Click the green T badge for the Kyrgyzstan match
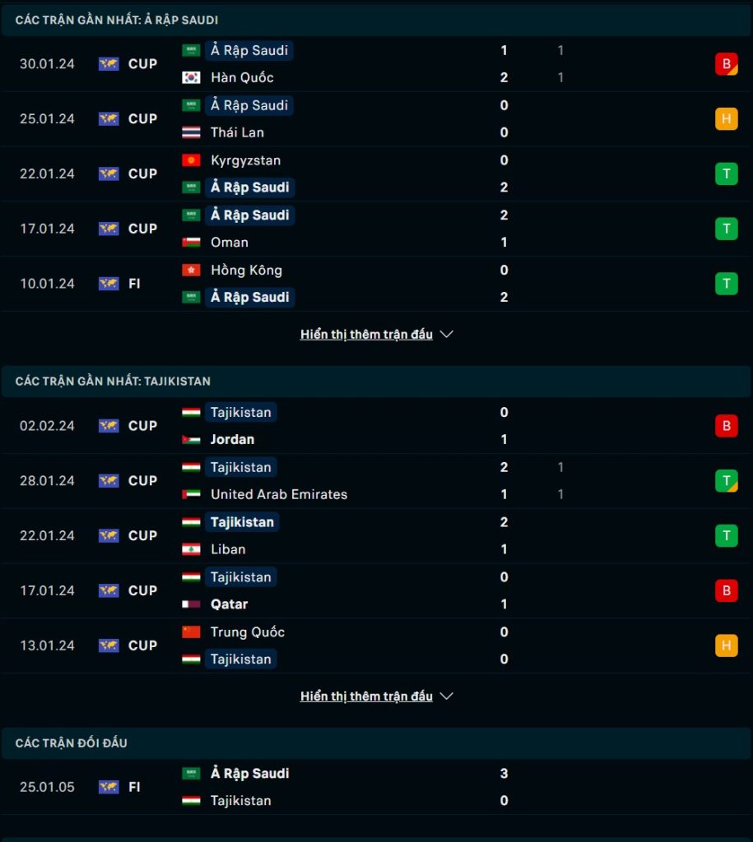753x842 pixels. pos(726,173)
